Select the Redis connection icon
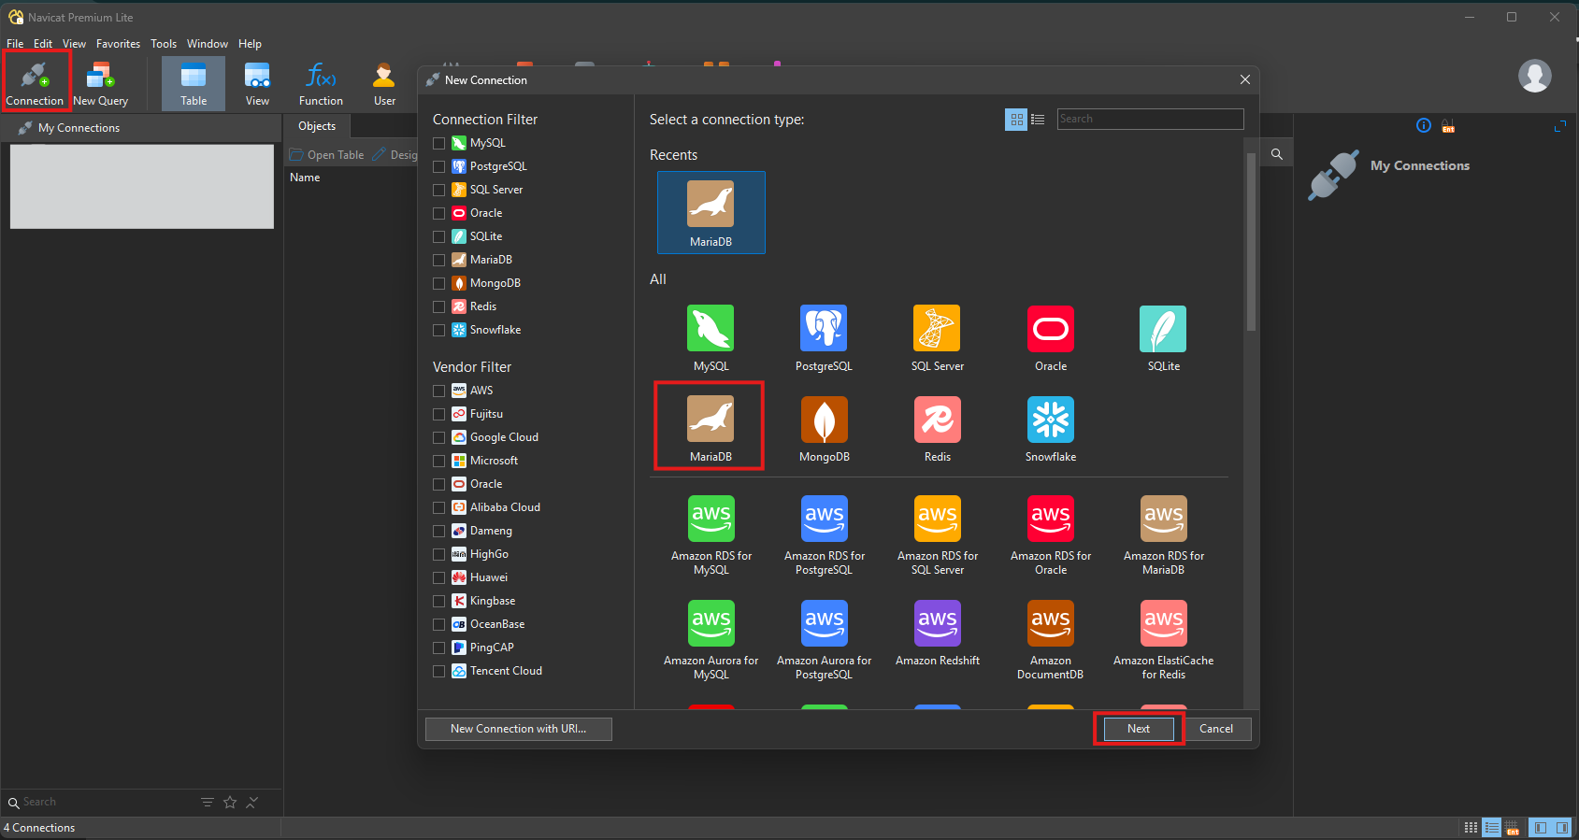Viewport: 1579px width, 840px height. click(x=937, y=421)
